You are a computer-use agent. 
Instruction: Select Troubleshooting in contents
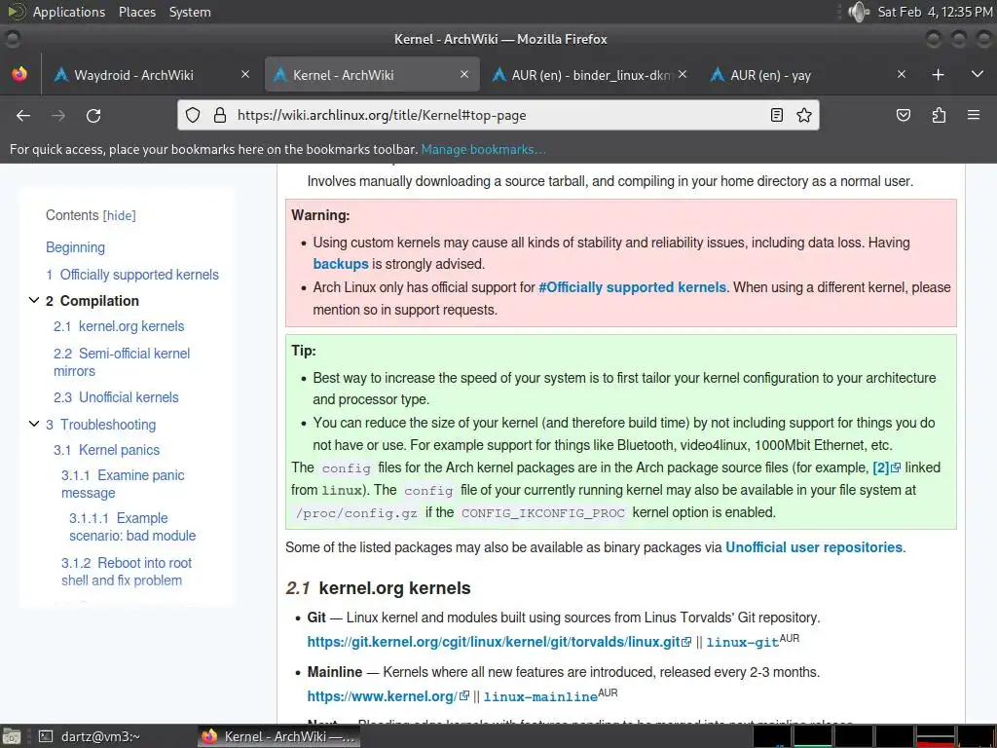point(100,425)
